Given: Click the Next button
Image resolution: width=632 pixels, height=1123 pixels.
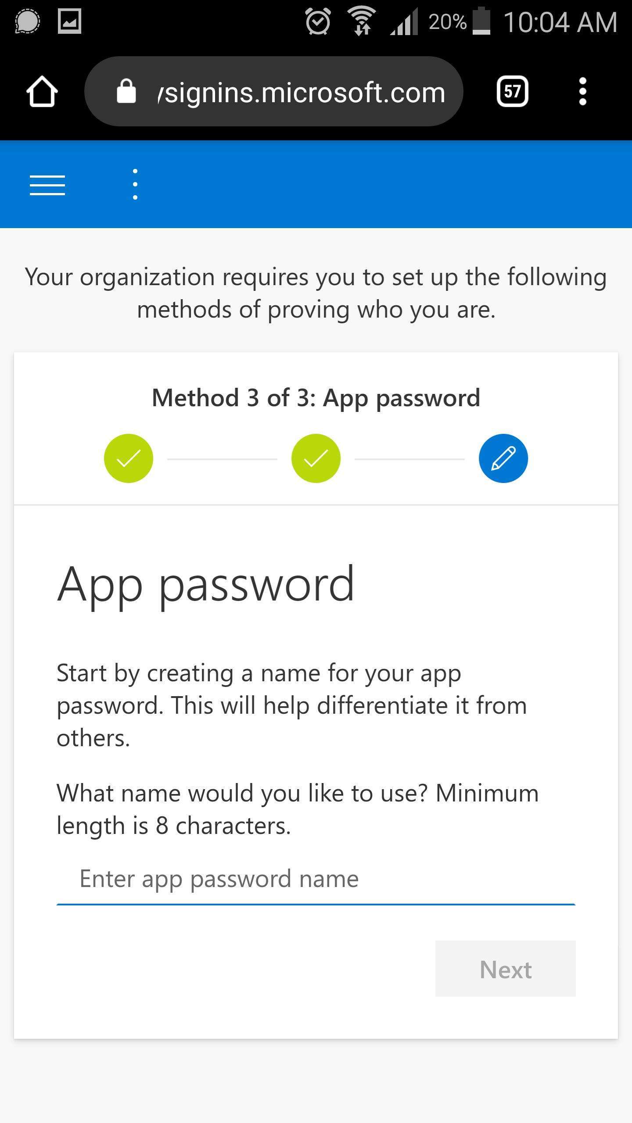Looking at the screenshot, I should [x=506, y=969].
